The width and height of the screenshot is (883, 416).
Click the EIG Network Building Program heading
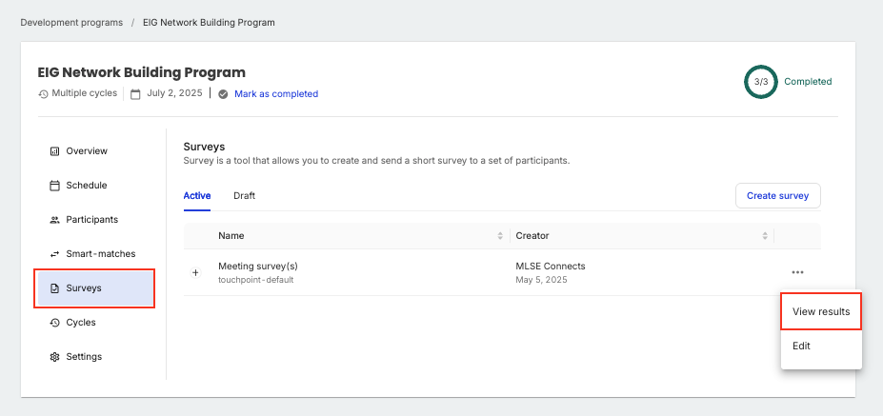click(x=141, y=72)
